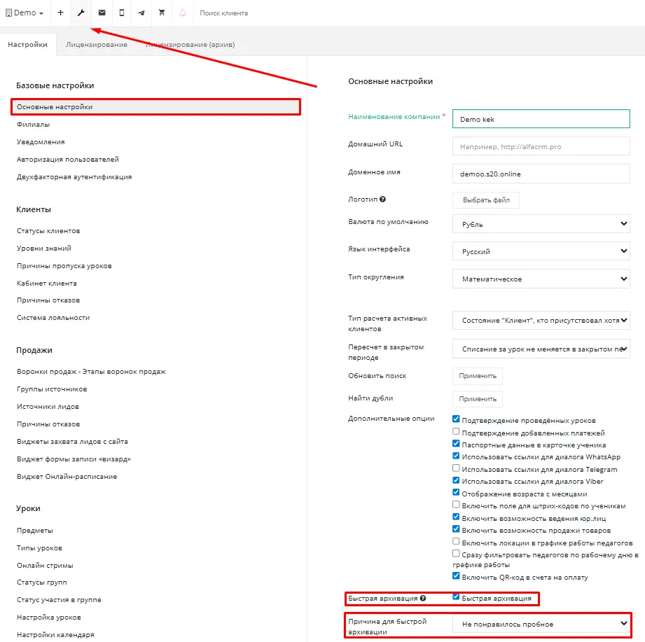This screenshot has width=645, height=642.
Task: Open Причины пропуска уроков section
Action: point(64,265)
